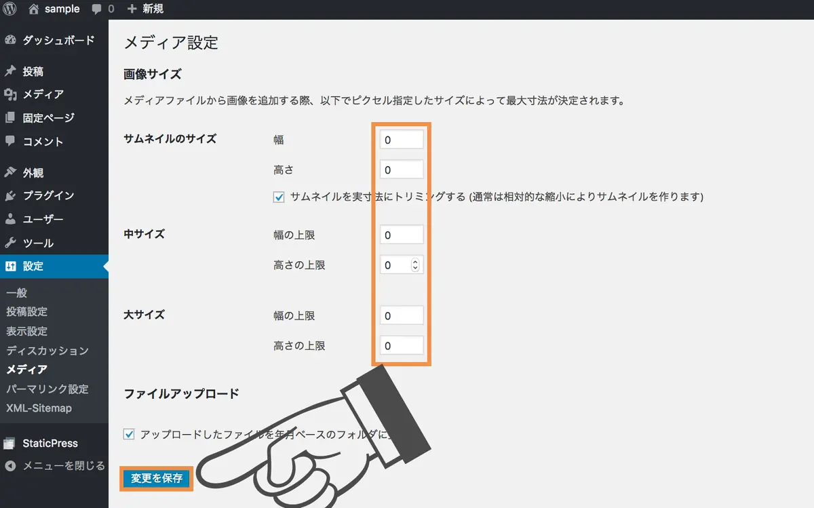Open the プラグイン plugin icon

click(9, 195)
